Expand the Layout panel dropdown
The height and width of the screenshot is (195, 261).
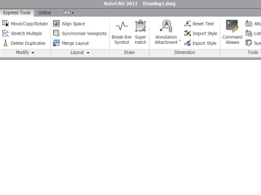click(x=88, y=53)
